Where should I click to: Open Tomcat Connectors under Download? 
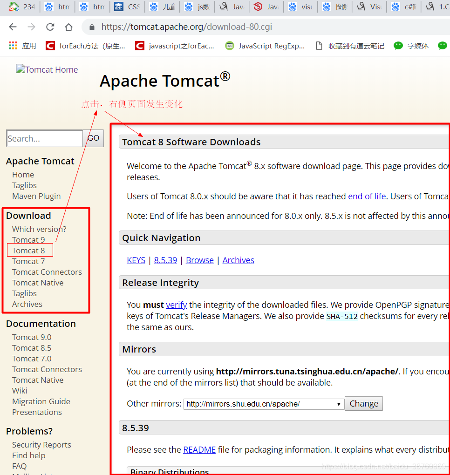47,272
